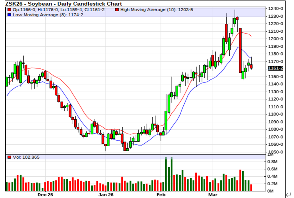Click the red Vol legend square
Viewport: 294px width, 198px height.
click(9, 157)
